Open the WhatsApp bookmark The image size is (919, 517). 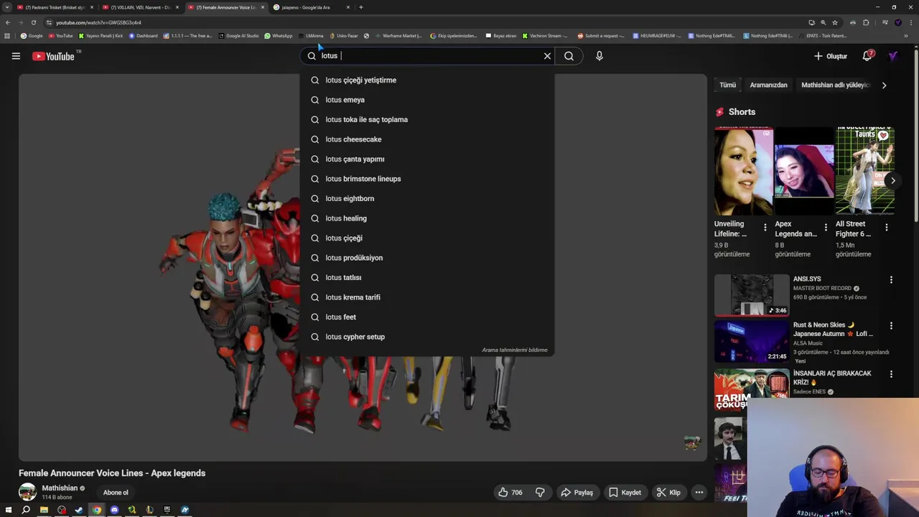pos(279,36)
